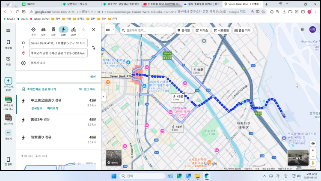Open the Google apps grid
The height and width of the screenshot is (181, 321).
(303, 30)
